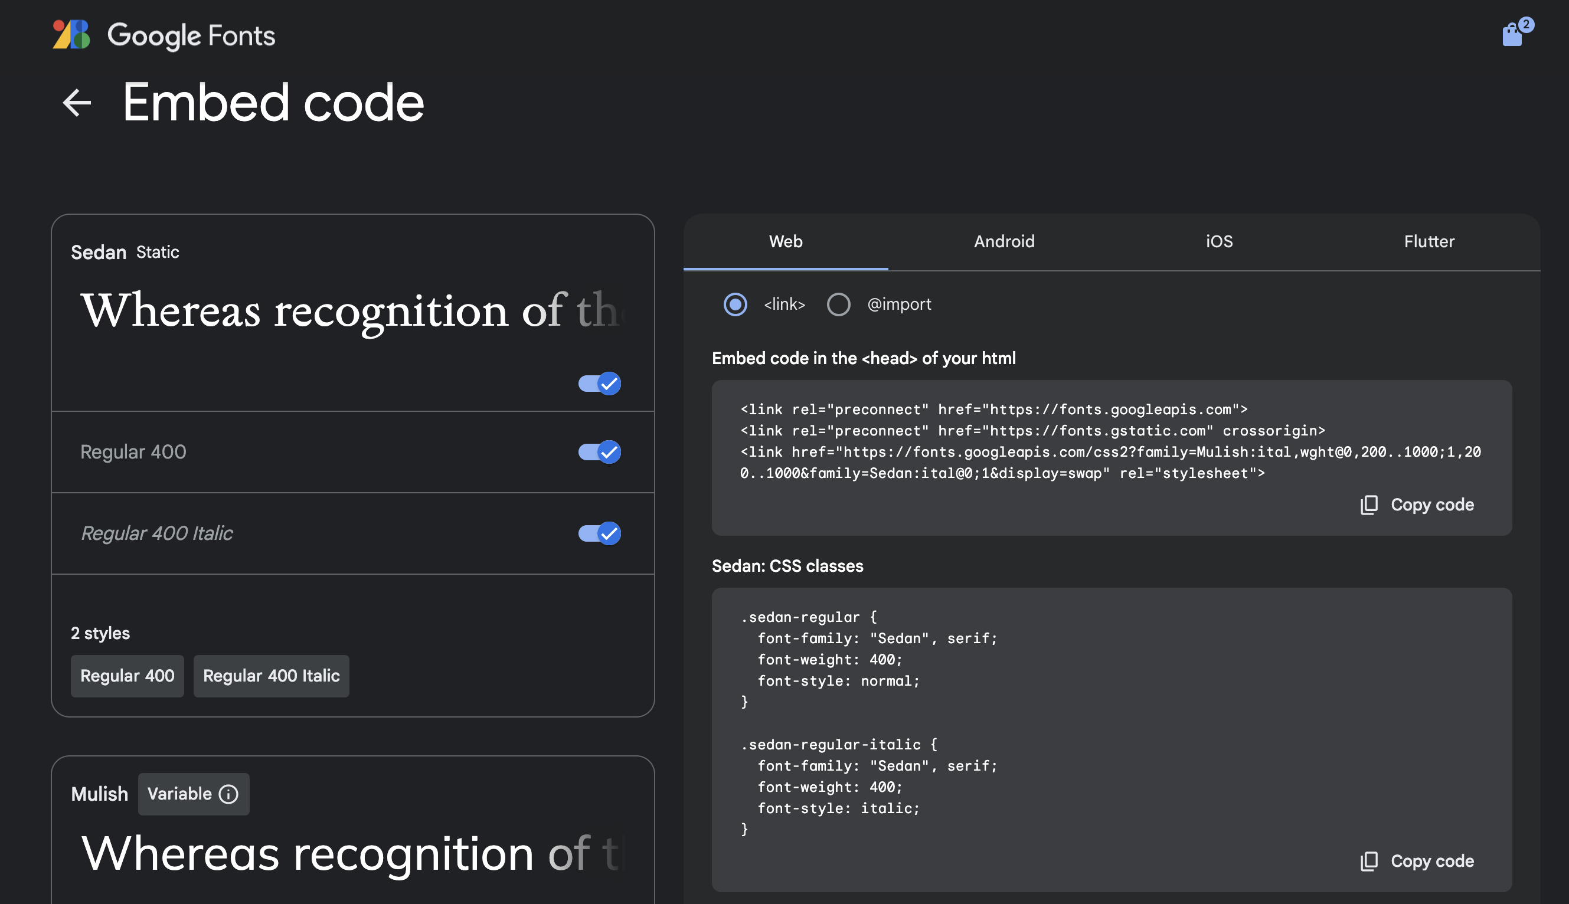Open the iOS tab
Viewport: 1569px width, 904px height.
point(1219,241)
